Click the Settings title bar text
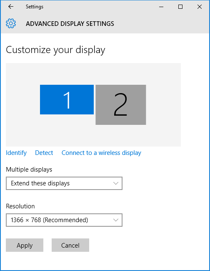The width and height of the screenshot is (210, 271). pyautogui.click(x=35, y=7)
